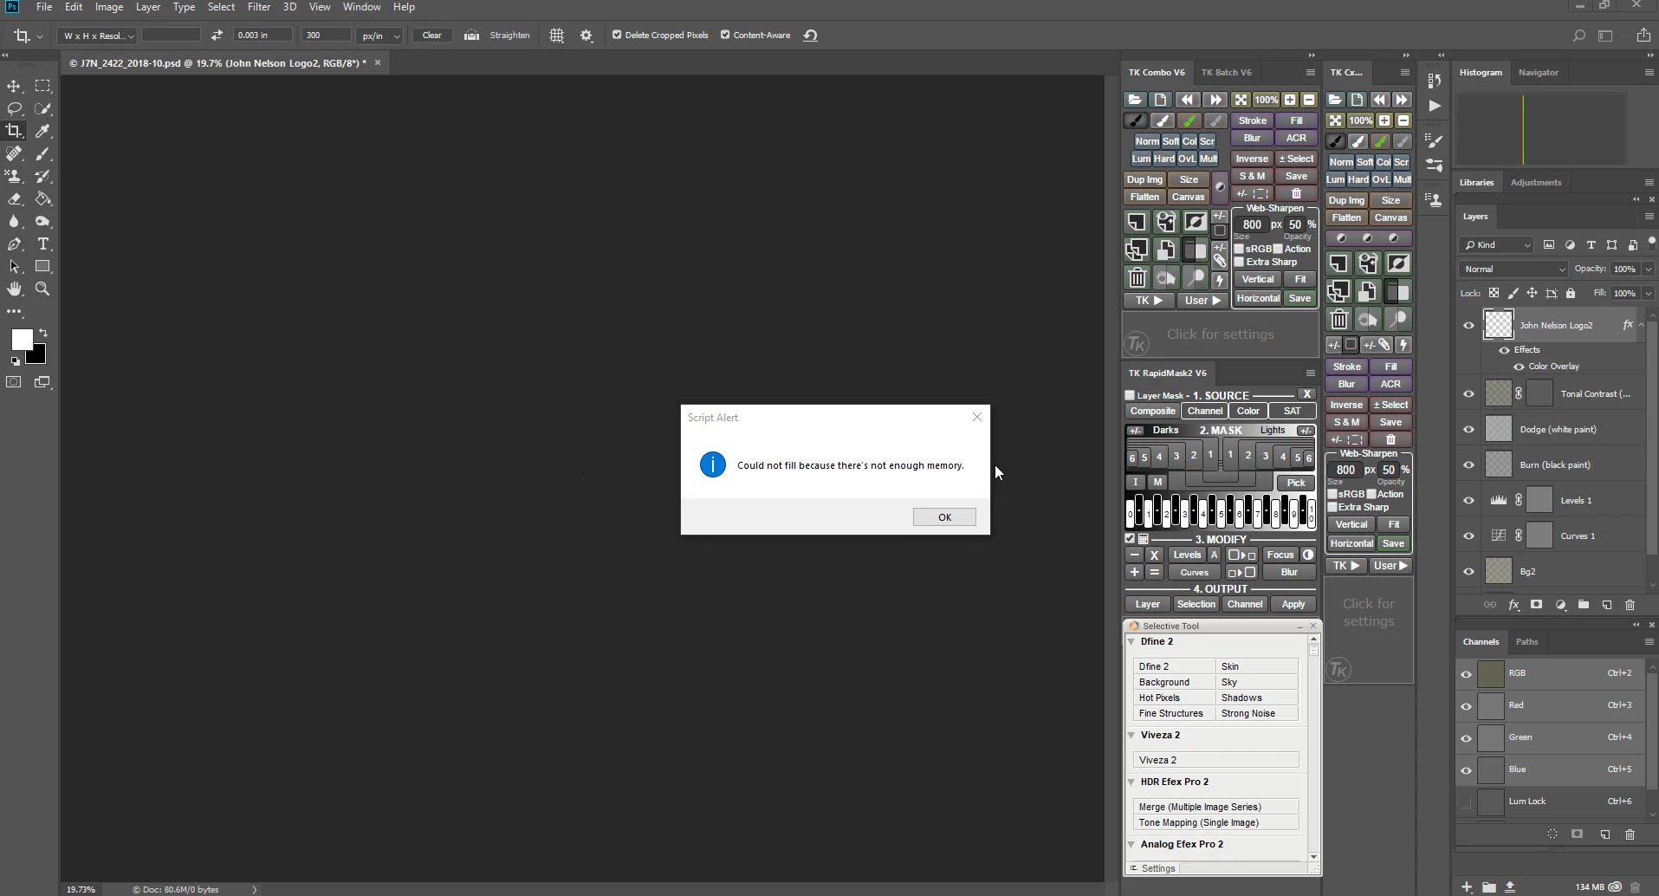Switch to the Navigator tab

pyautogui.click(x=1538, y=73)
